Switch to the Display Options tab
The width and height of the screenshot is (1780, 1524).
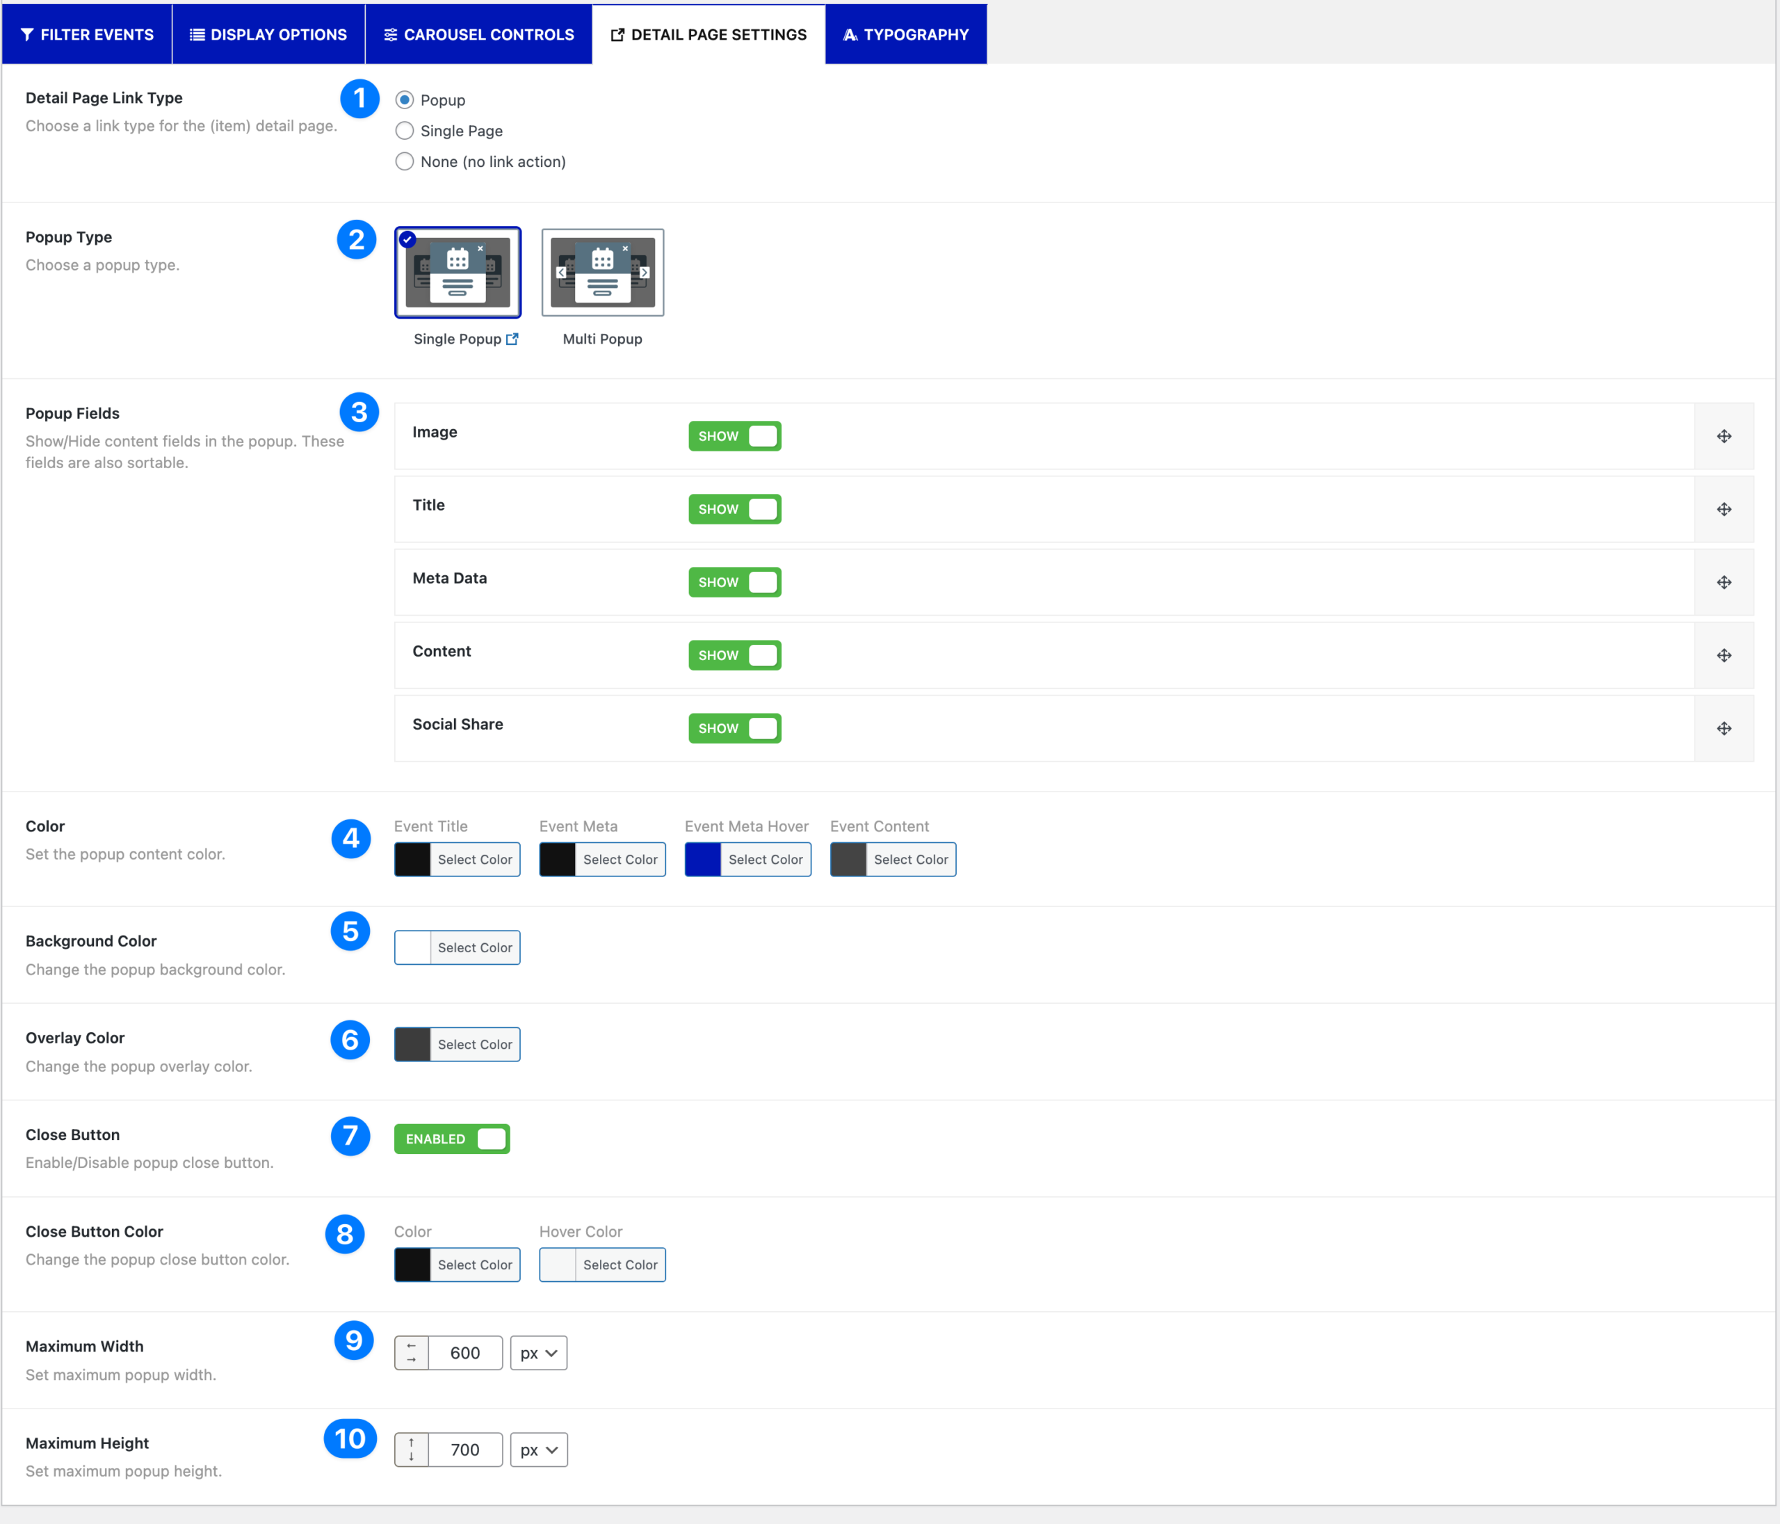click(269, 34)
